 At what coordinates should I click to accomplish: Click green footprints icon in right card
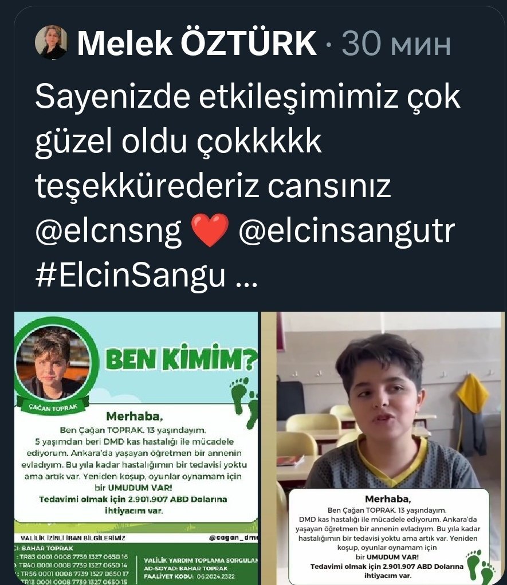coord(481,566)
